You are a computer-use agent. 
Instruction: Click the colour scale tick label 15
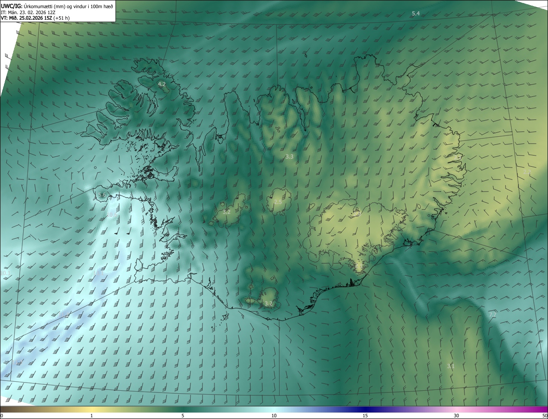(x=365, y=416)
